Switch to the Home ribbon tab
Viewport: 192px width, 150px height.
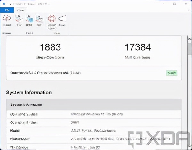[20, 10]
